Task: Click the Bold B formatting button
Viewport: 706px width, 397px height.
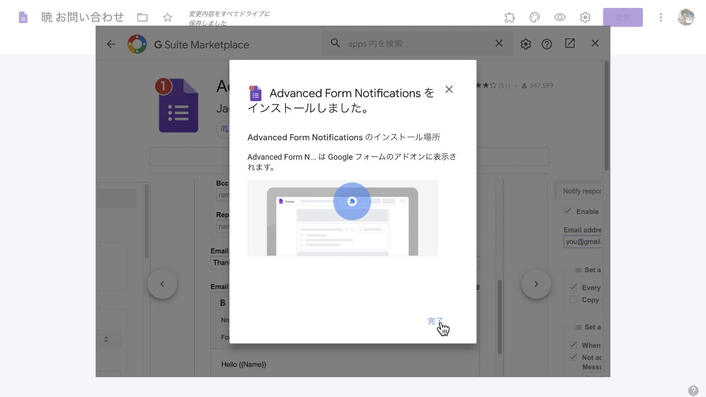Action: [223, 303]
